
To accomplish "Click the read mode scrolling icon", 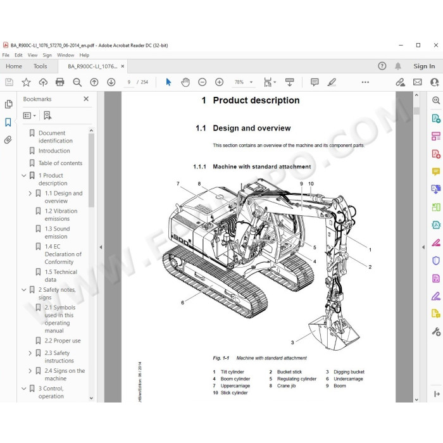I will tap(290, 82).
